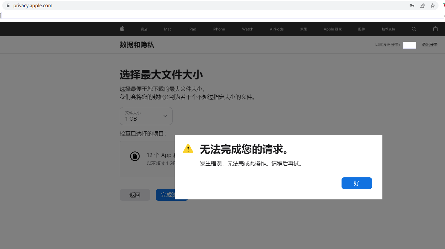Click the 选择最大文件大小 heading
This screenshot has height=249, width=445.
162,75
